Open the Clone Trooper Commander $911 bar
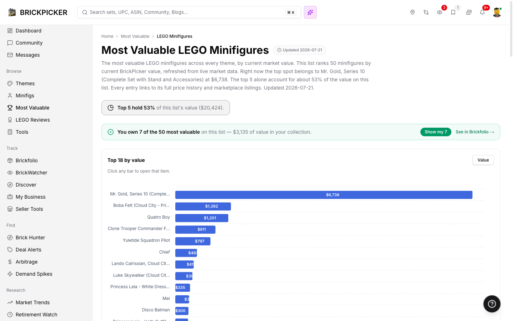Screen dimensions: 513x321 coord(195,230)
